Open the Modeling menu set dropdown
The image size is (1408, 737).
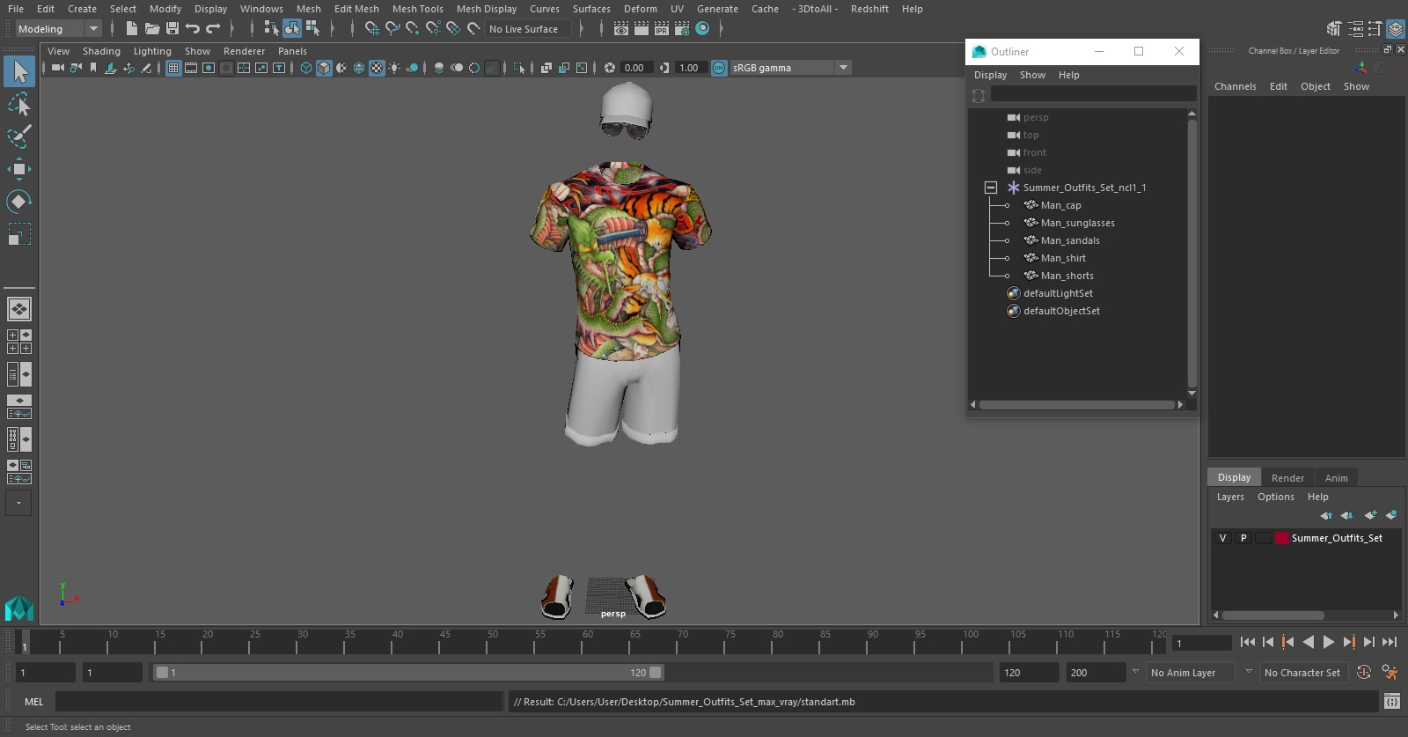tap(58, 29)
